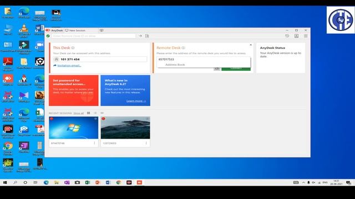Click the volume icon in the system tray
Viewport: 355px width, 199px height.
(313, 182)
